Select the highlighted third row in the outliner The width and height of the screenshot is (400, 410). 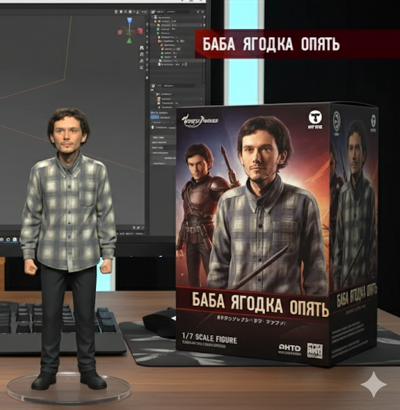(x=178, y=25)
